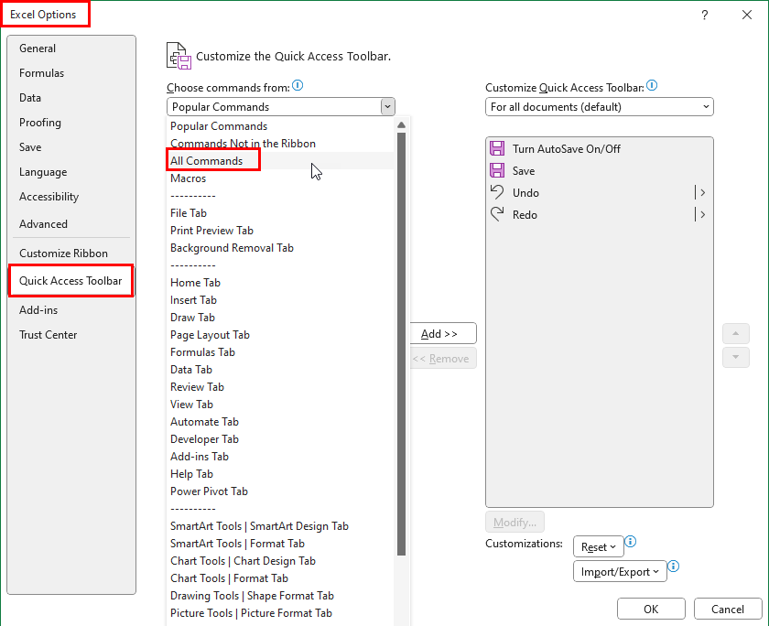The height and width of the screenshot is (626, 769).
Task: Choose Data Tab from the list
Action: [280, 370]
